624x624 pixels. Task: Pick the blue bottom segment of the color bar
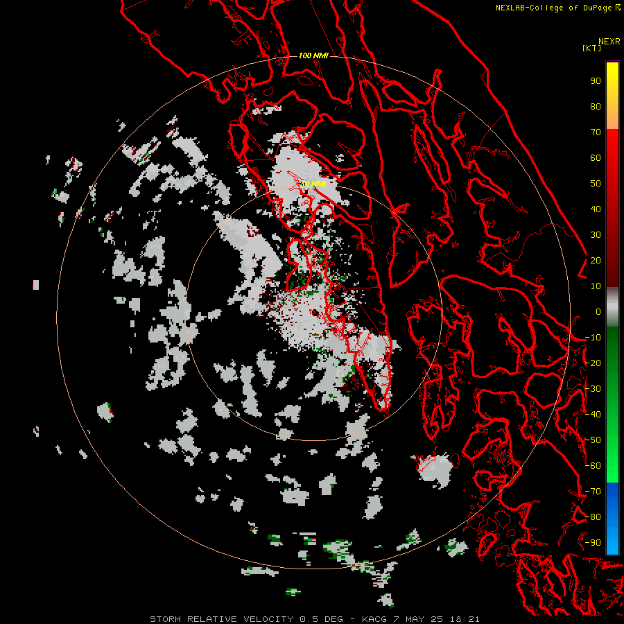coord(612,518)
